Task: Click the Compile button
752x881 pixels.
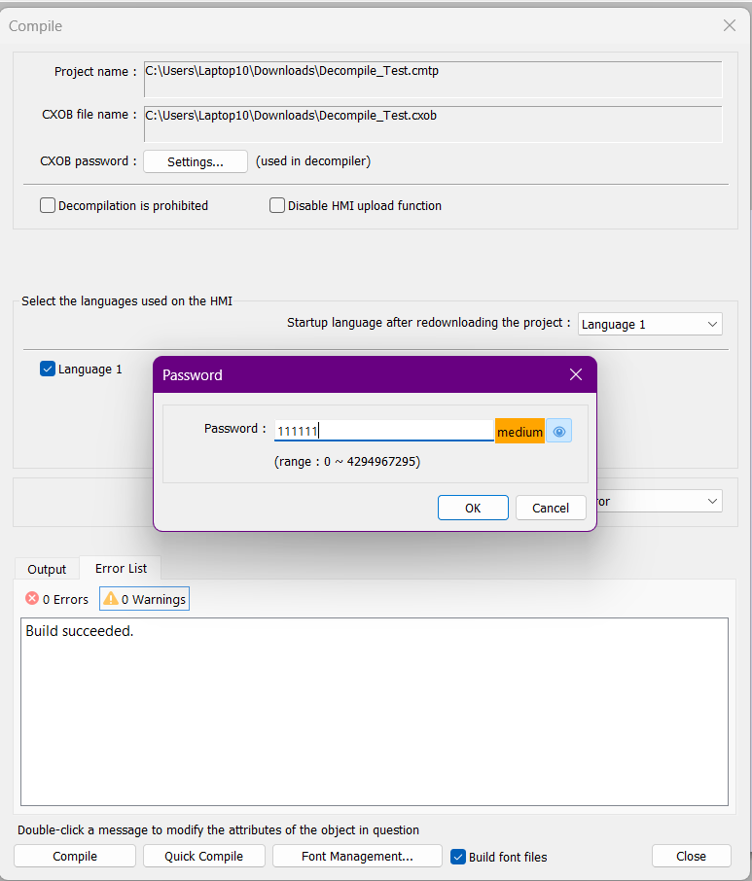Action: pos(75,856)
